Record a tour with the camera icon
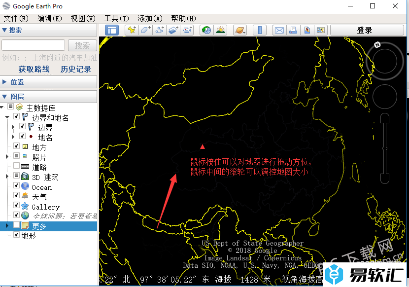 click(187, 30)
